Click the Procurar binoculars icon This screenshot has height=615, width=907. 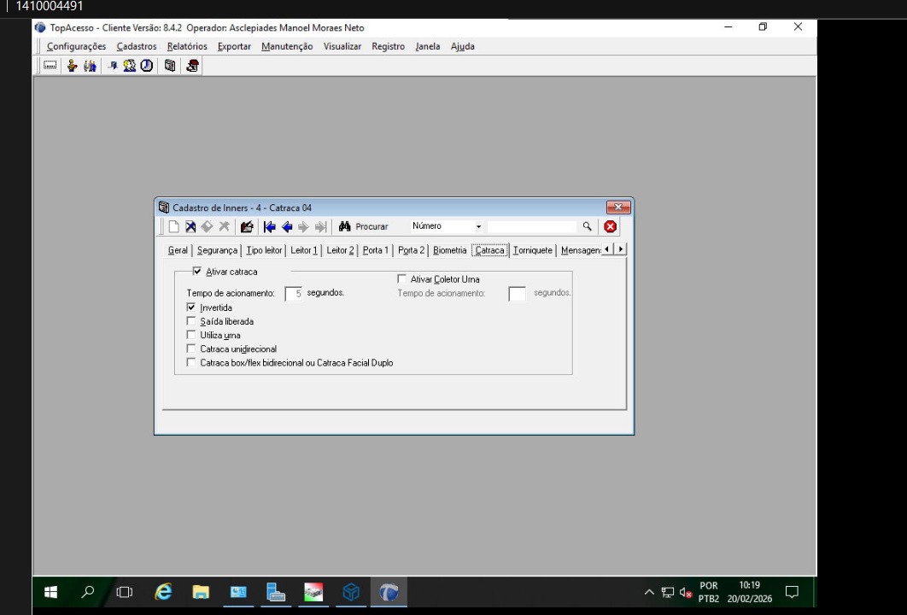345,226
